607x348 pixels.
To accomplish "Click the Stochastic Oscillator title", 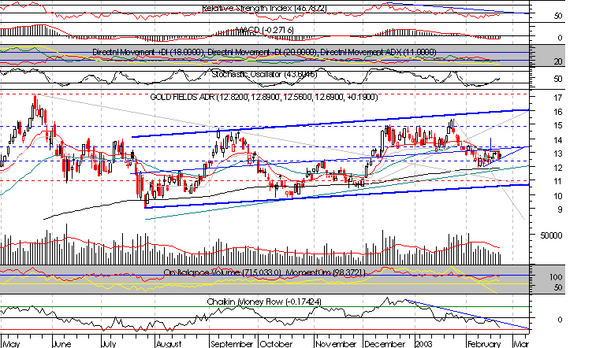I will point(264,74).
